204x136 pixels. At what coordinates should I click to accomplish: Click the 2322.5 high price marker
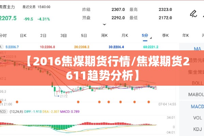(11, 57)
